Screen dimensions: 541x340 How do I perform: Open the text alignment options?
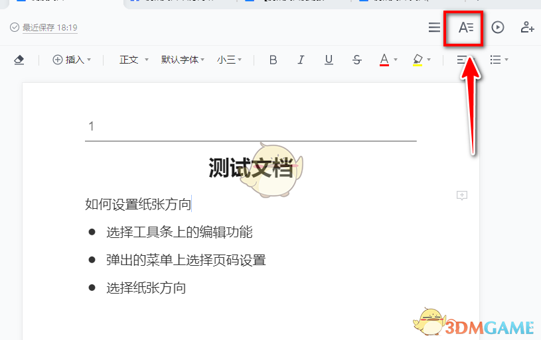[x=462, y=60]
